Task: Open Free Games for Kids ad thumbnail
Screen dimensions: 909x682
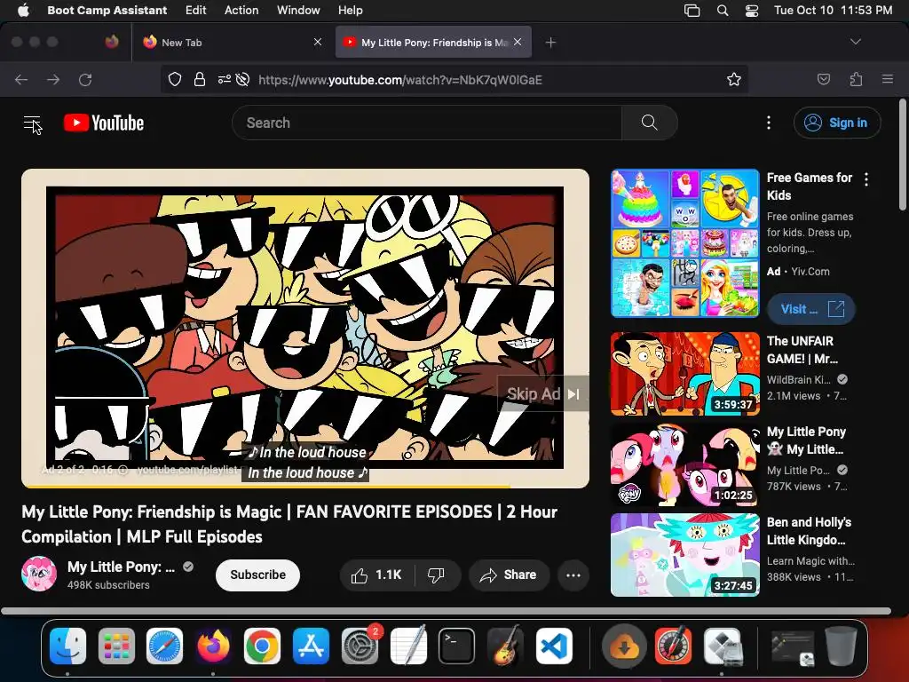Action: coord(684,243)
